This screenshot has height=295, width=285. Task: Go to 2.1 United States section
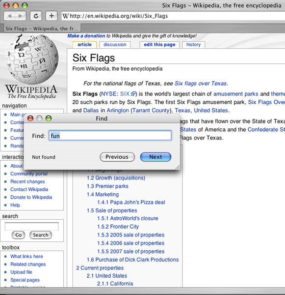tap(106, 276)
